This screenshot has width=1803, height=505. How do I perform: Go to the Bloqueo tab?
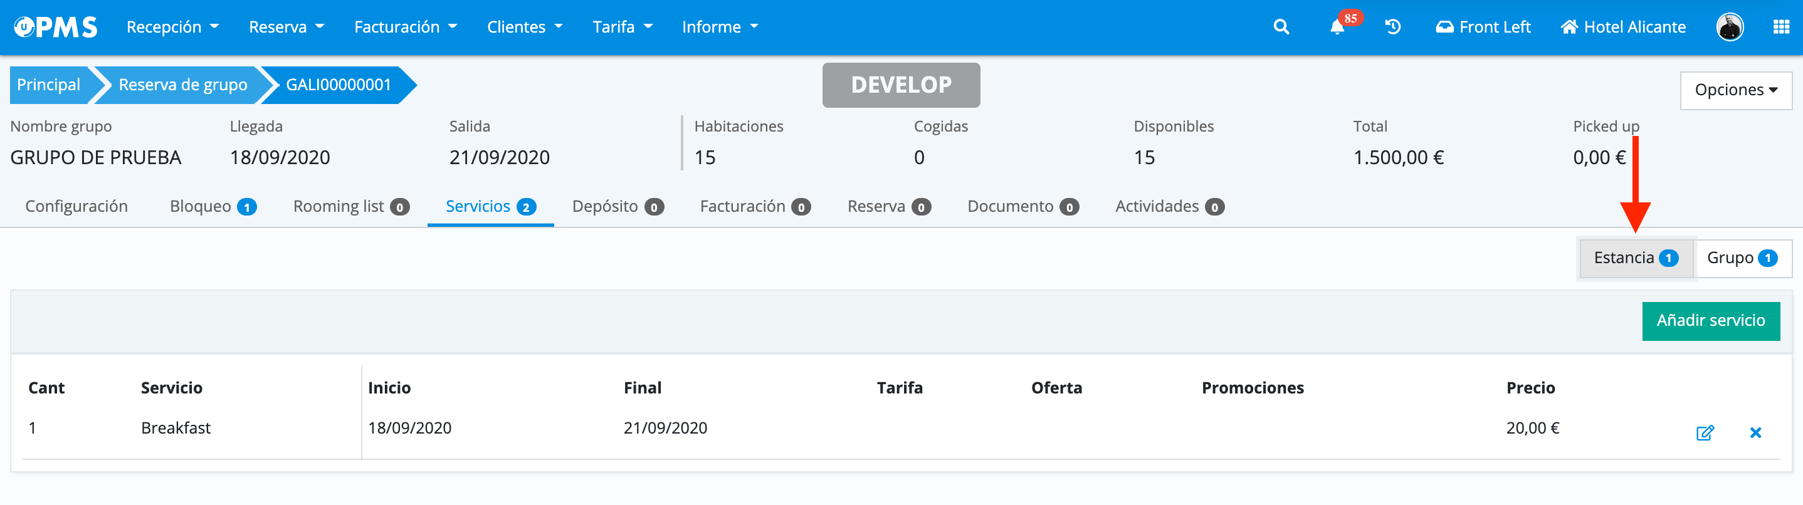point(213,206)
